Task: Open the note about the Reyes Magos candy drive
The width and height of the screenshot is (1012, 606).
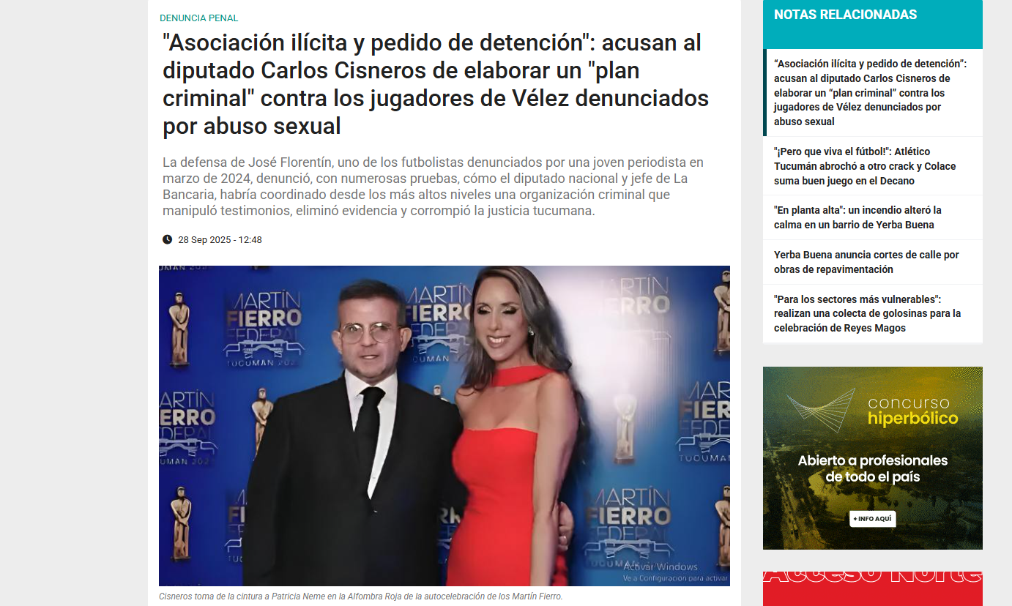Action: [x=867, y=313]
